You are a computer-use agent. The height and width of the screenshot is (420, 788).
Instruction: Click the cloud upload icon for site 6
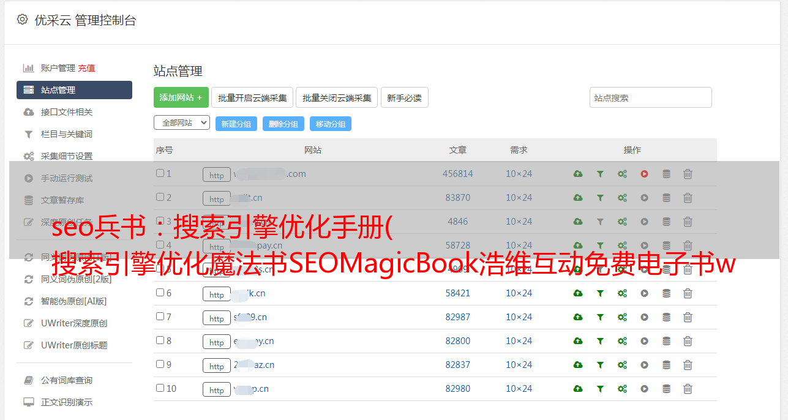point(577,293)
